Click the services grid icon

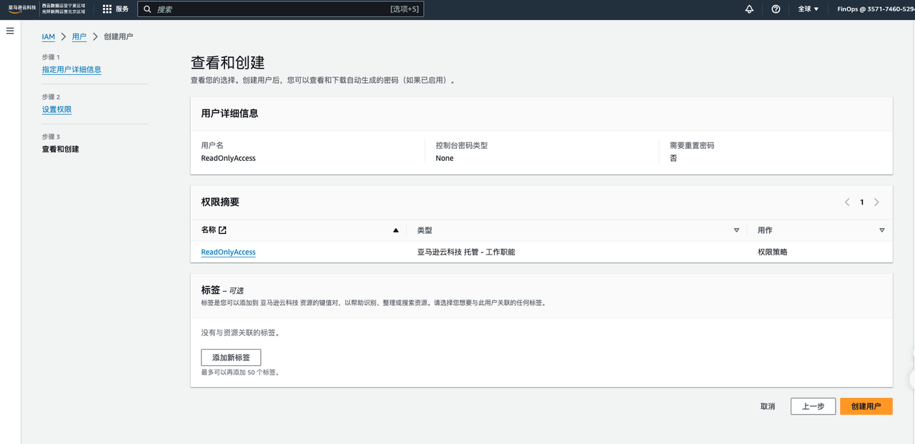click(x=107, y=9)
